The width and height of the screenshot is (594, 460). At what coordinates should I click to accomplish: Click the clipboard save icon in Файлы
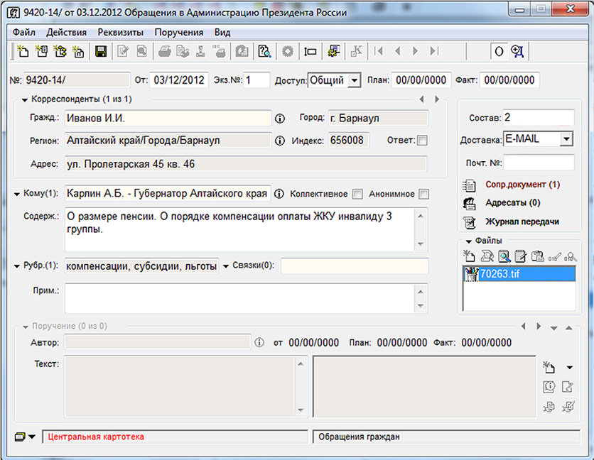(x=538, y=257)
